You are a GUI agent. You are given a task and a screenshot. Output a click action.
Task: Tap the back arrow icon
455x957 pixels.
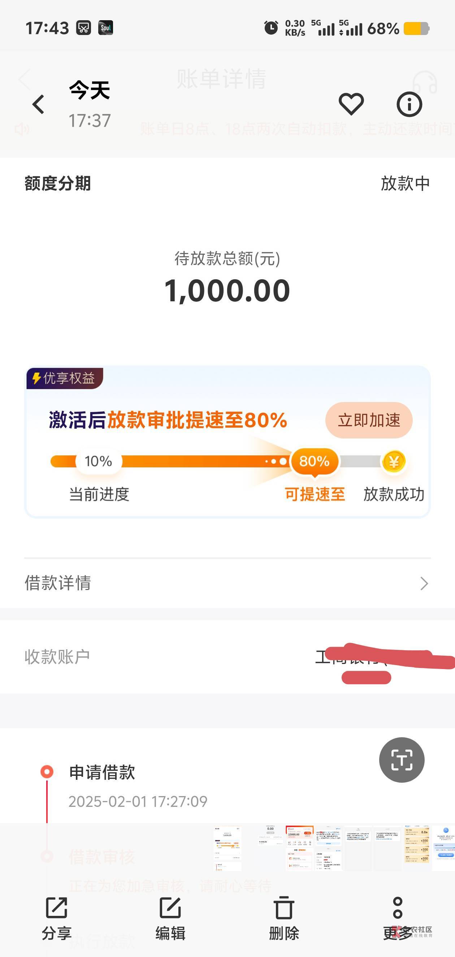pyautogui.click(x=38, y=104)
